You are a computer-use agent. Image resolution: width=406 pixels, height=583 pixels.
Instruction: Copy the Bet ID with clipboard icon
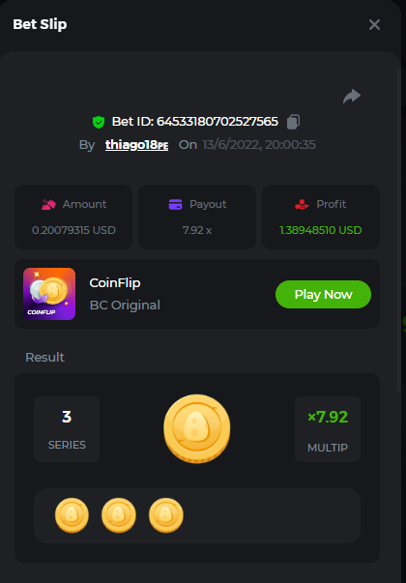[x=293, y=122]
